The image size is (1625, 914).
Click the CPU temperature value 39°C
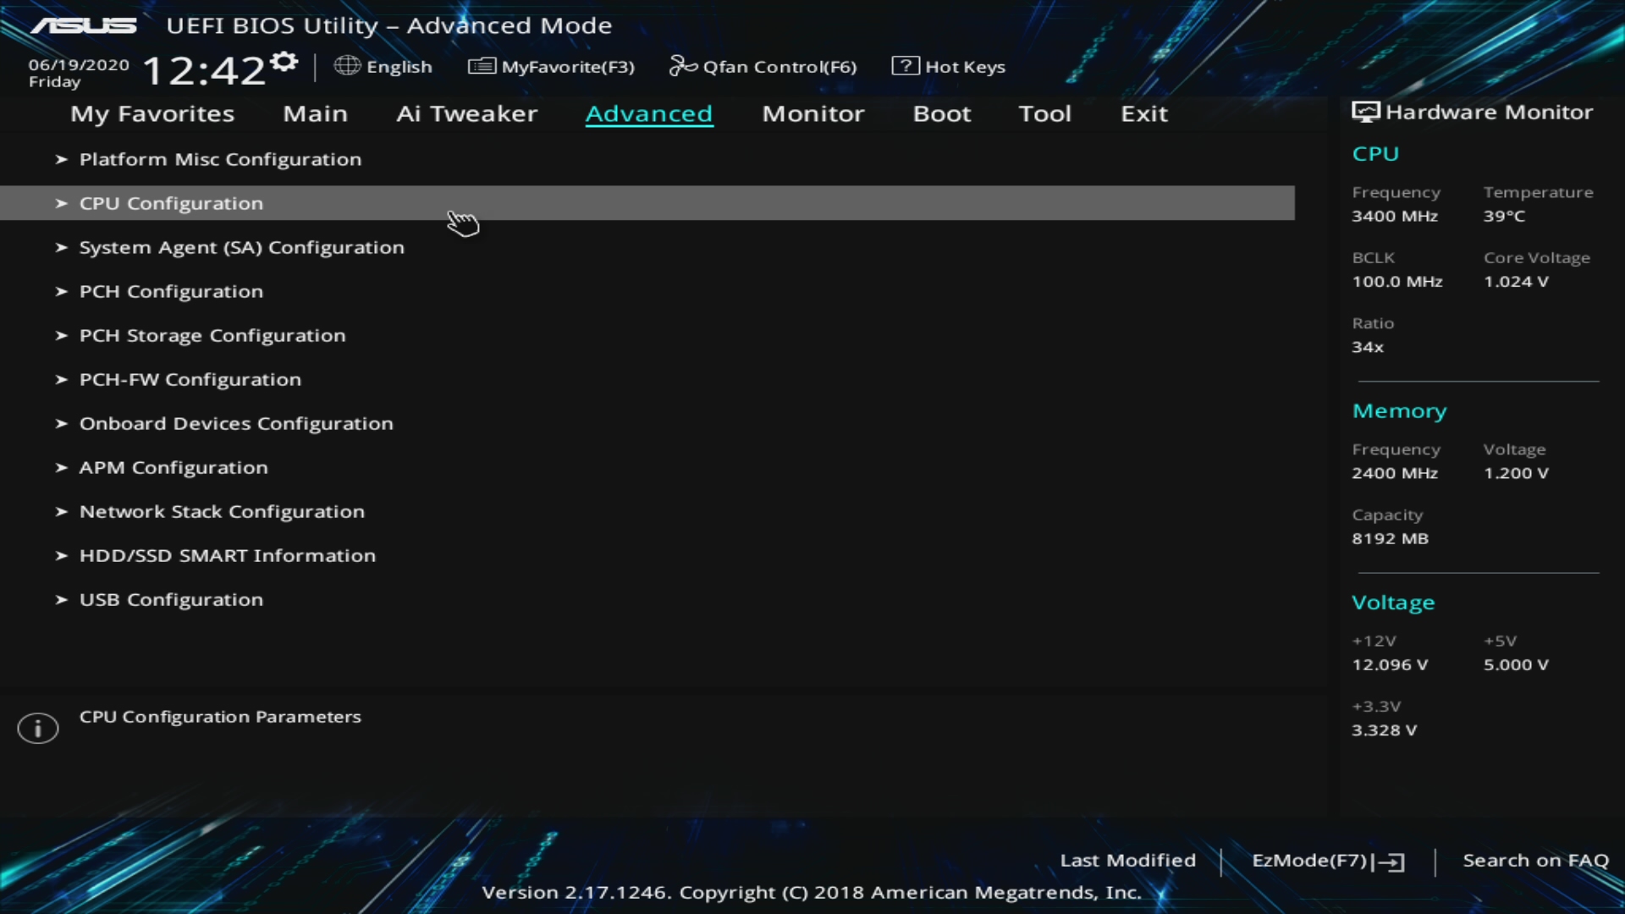click(1504, 216)
